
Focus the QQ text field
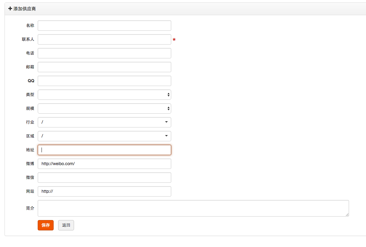104,81
